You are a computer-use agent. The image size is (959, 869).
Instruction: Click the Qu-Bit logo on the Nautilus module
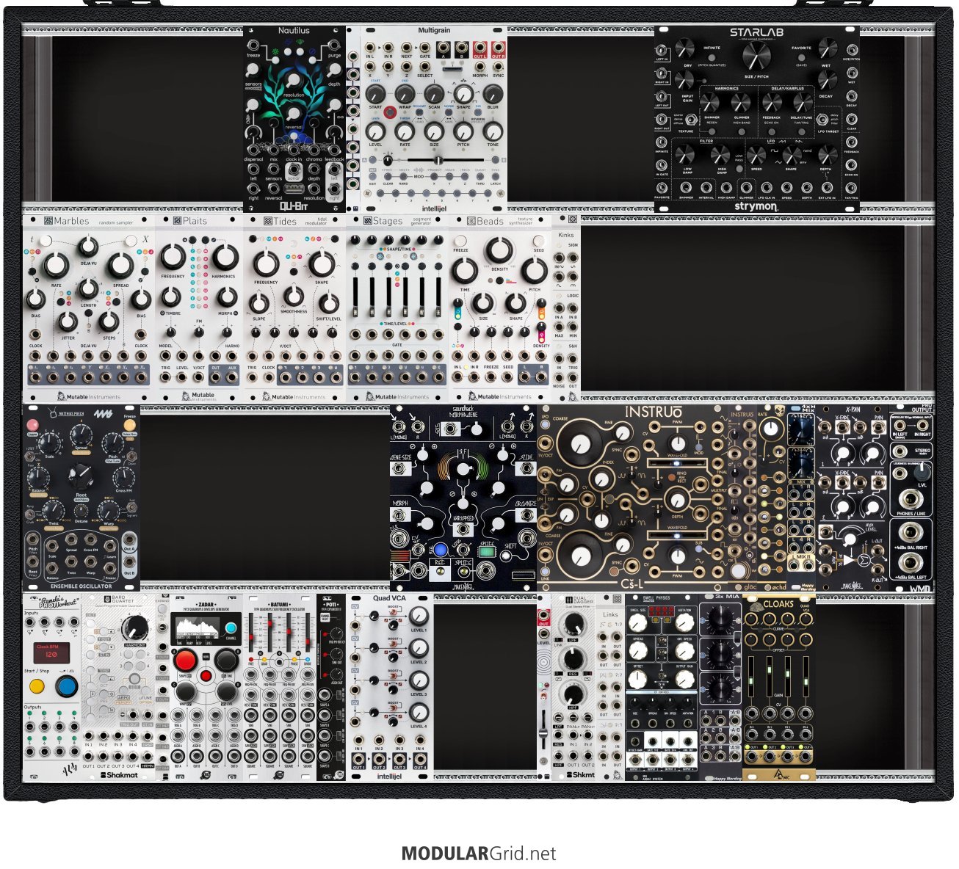coord(294,206)
